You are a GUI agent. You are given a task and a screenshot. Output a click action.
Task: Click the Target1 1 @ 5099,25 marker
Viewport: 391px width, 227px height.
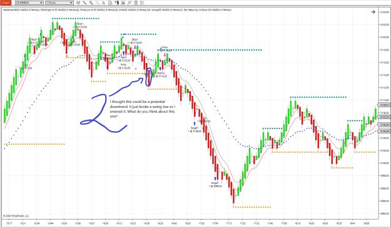coord(215,185)
